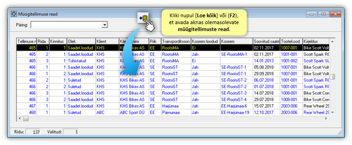
Task: Select the ABC Sport OÜ client name cell
Action: coord(134,113)
